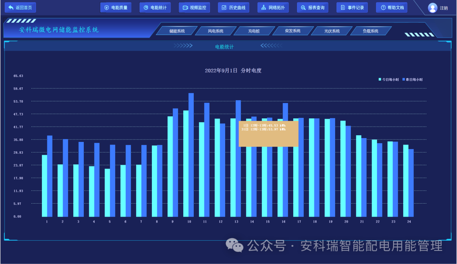Click the system title 安科瑞微电网储能监控系统
This screenshot has height=264, width=457.
58,30
